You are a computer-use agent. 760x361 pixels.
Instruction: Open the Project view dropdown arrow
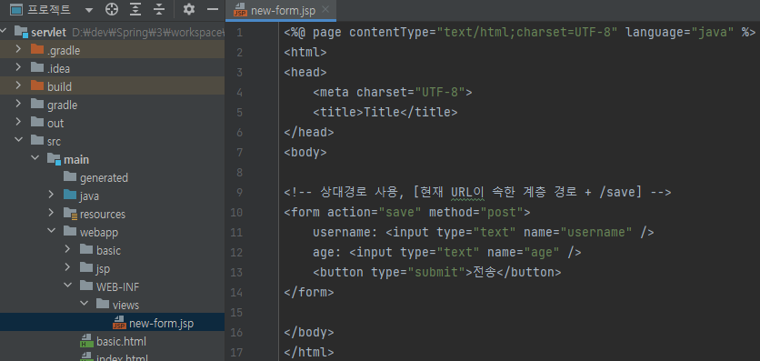pyautogui.click(x=89, y=9)
